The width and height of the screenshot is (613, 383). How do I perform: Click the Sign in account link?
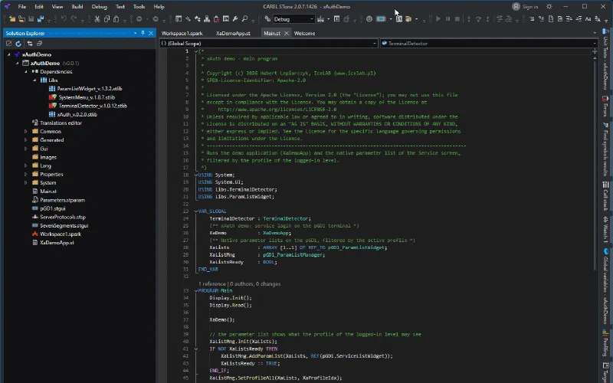tap(529, 7)
